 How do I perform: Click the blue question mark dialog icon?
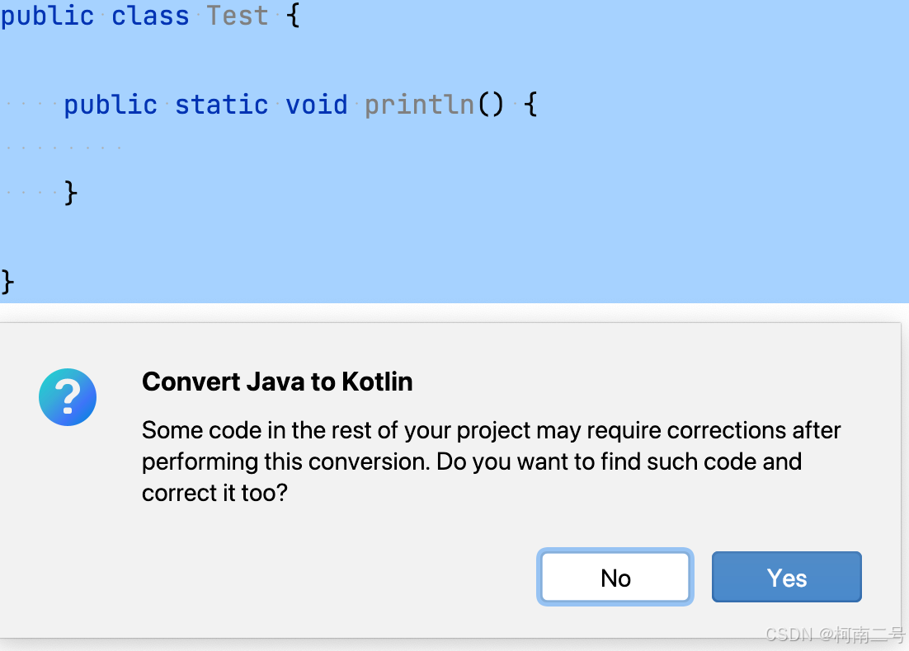(68, 397)
